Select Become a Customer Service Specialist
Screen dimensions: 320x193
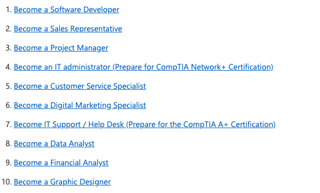click(80, 86)
